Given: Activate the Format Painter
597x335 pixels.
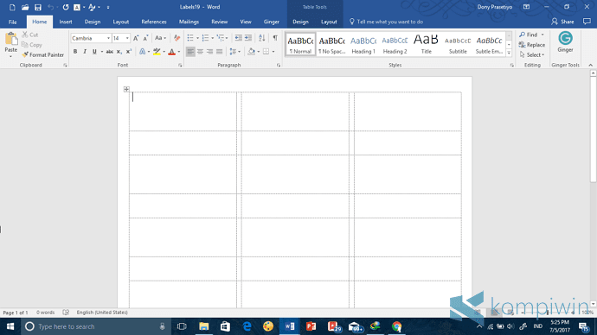Looking at the screenshot, I should coord(43,54).
